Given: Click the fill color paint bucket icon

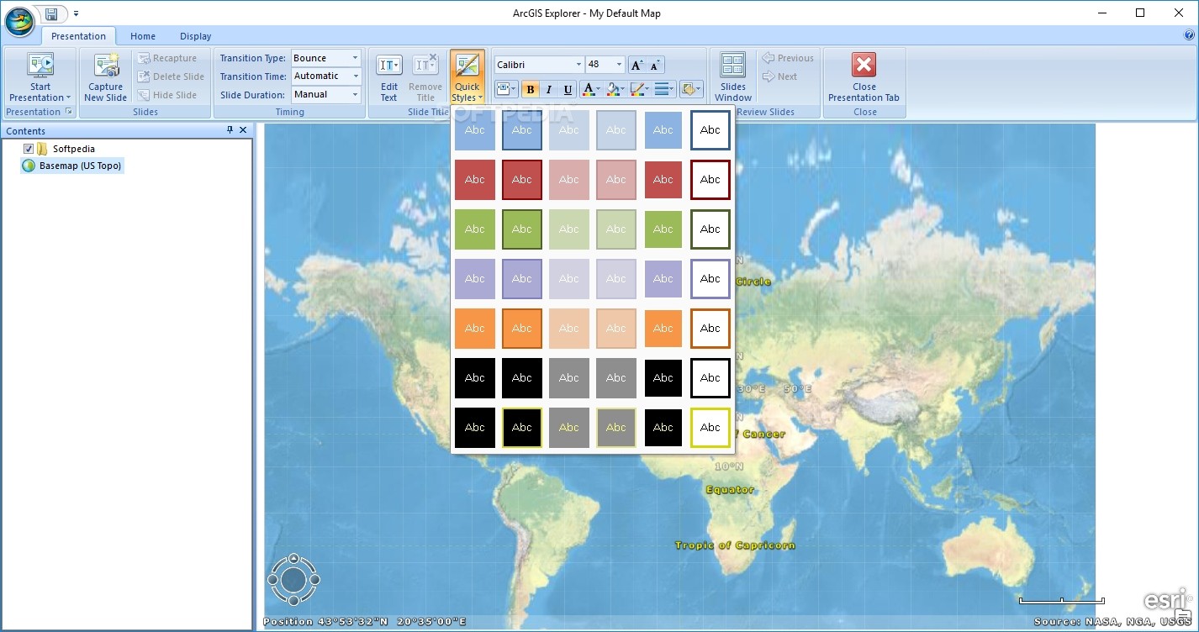Looking at the screenshot, I should 613,89.
